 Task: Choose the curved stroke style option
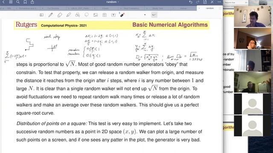(x=154, y=15)
